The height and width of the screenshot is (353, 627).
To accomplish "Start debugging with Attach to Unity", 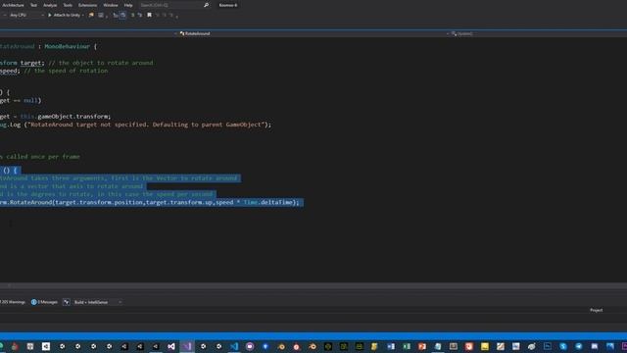I will pos(64,16).
